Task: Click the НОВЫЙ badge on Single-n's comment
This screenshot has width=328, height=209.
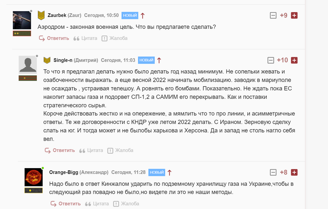Action: click(x=146, y=60)
